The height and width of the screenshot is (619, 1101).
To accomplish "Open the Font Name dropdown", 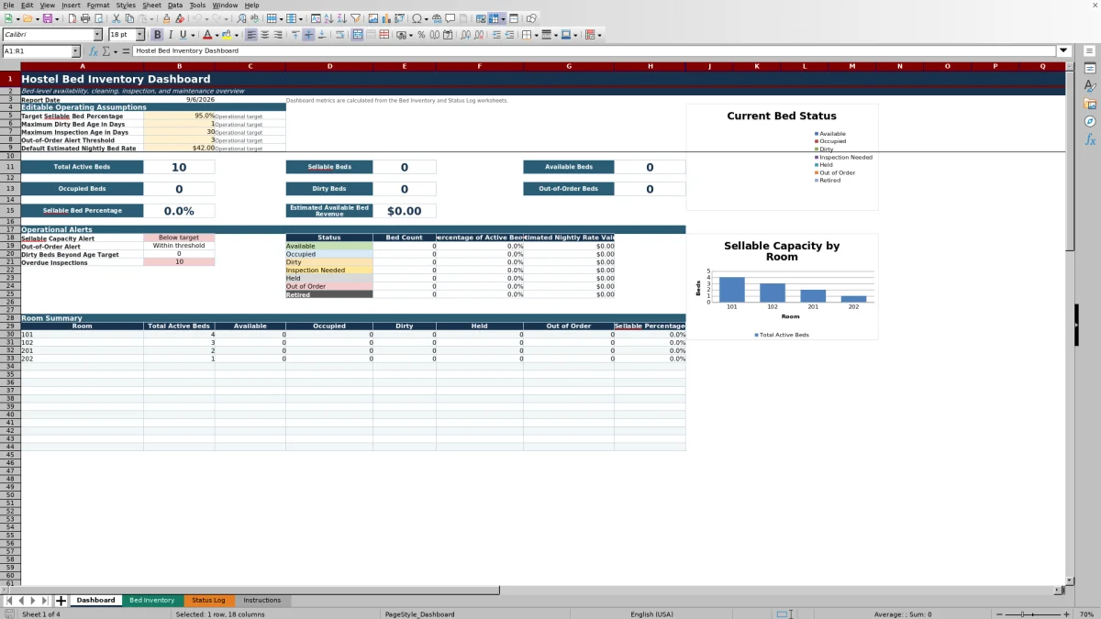I will [98, 35].
